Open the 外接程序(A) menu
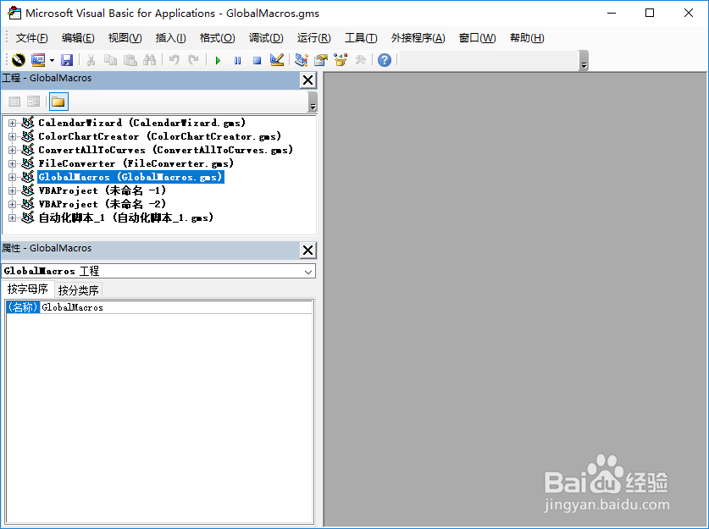Image resolution: width=709 pixels, height=529 pixels. (x=418, y=38)
